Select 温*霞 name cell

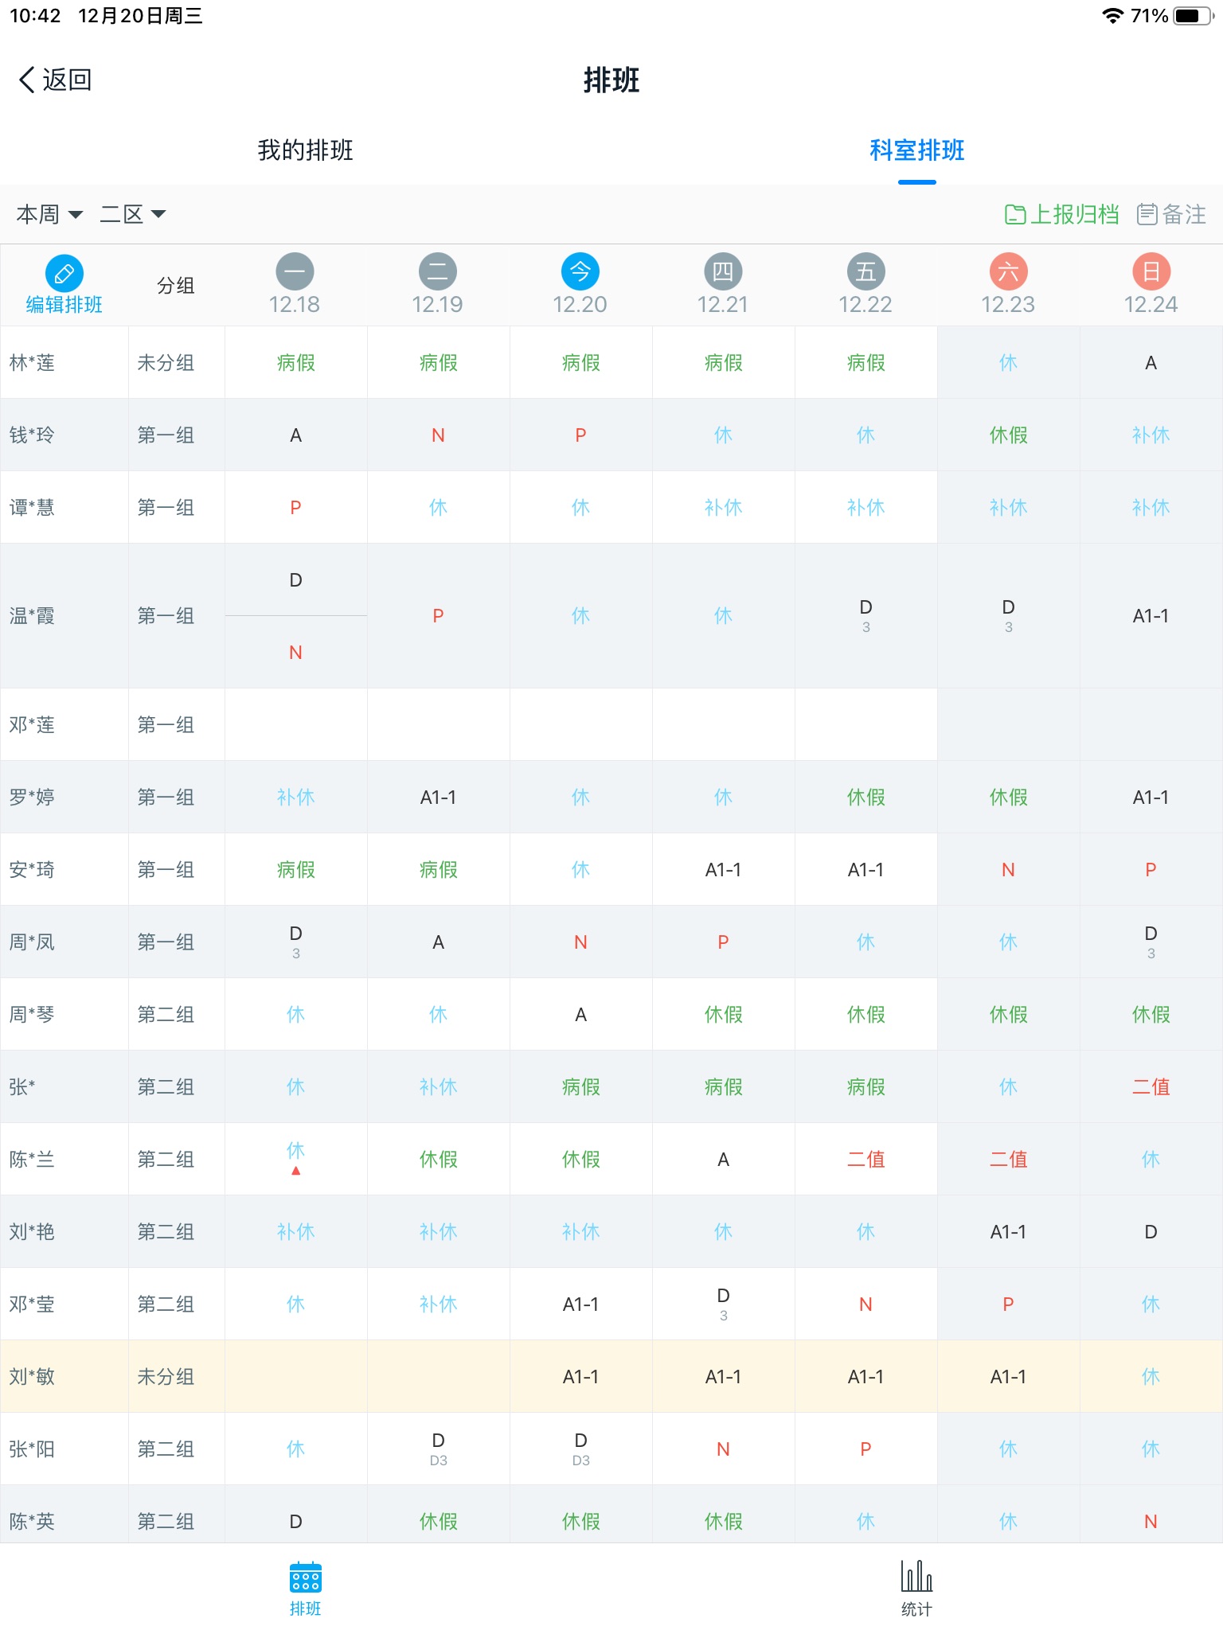click(64, 616)
